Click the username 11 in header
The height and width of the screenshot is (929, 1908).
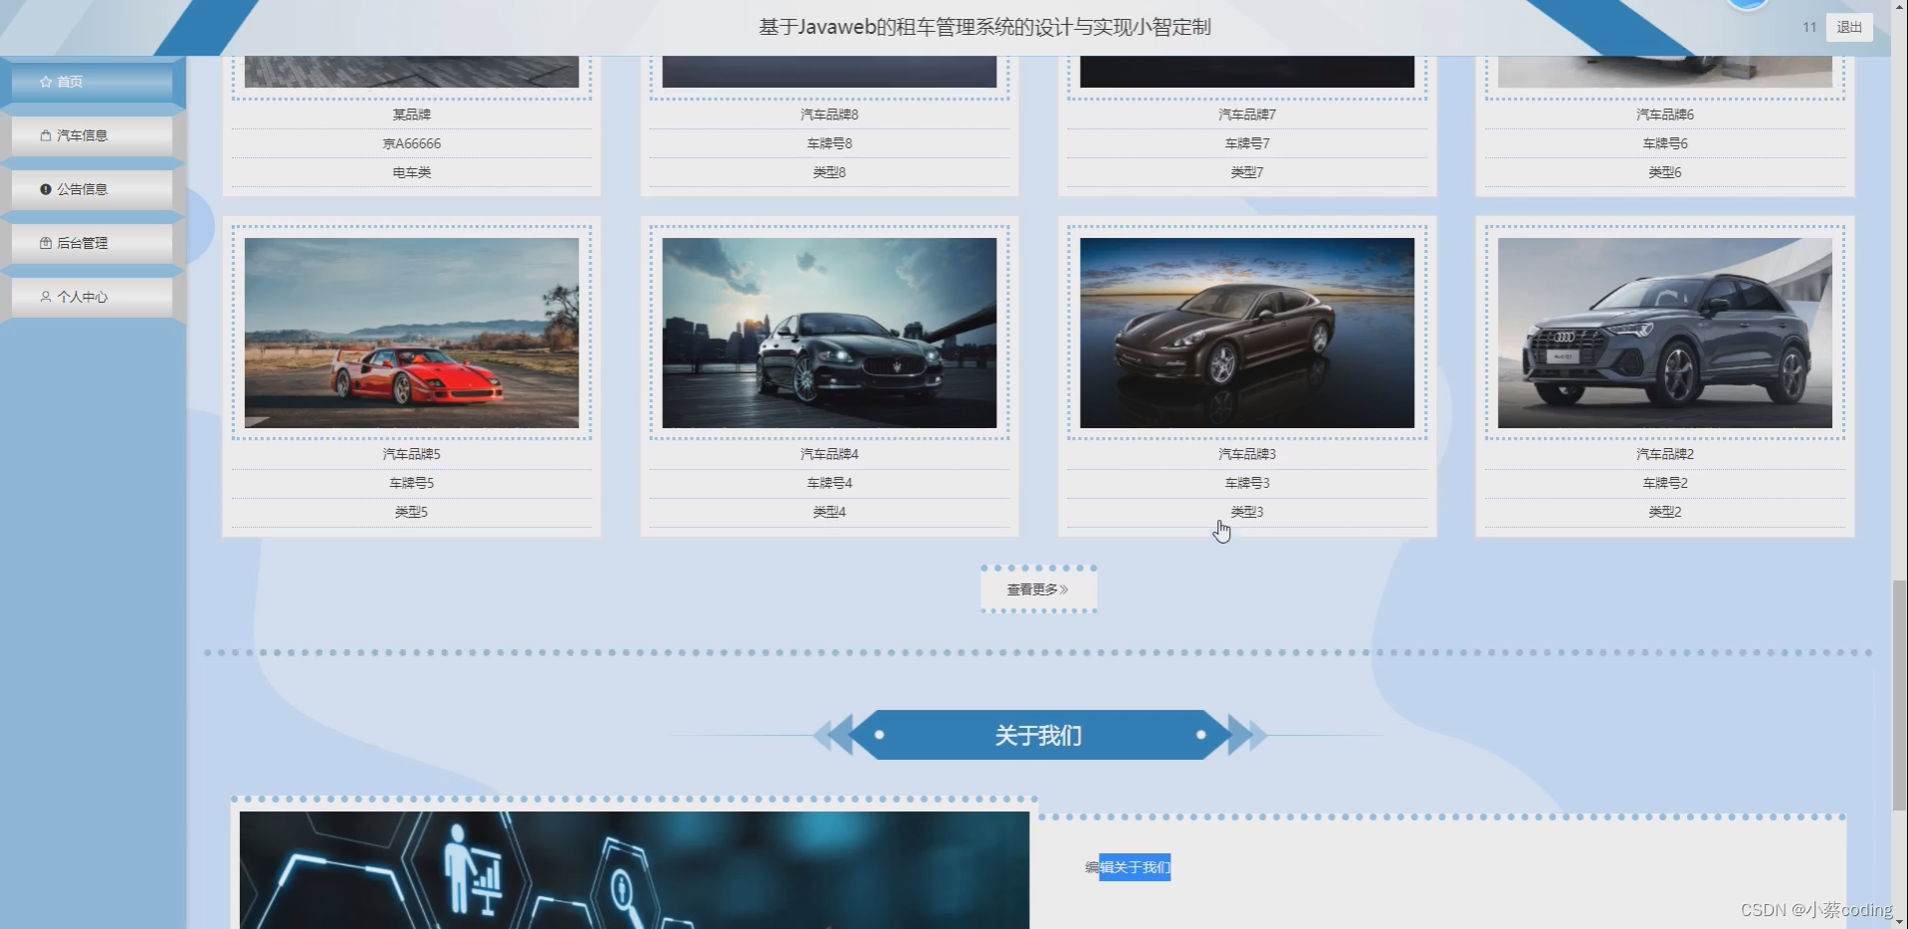[x=1809, y=28]
